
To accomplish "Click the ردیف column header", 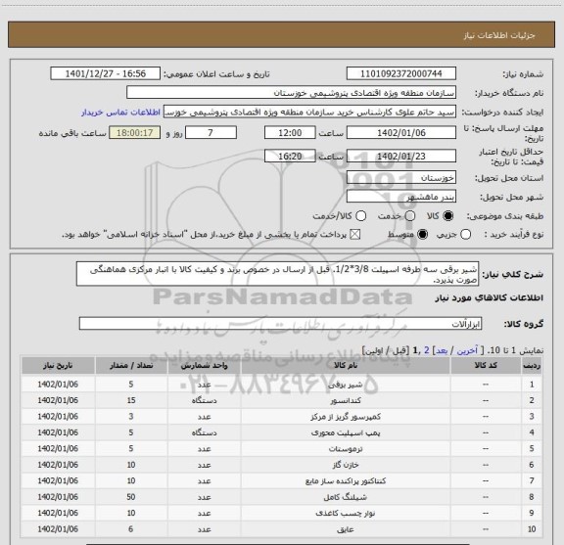I will (x=532, y=365).
